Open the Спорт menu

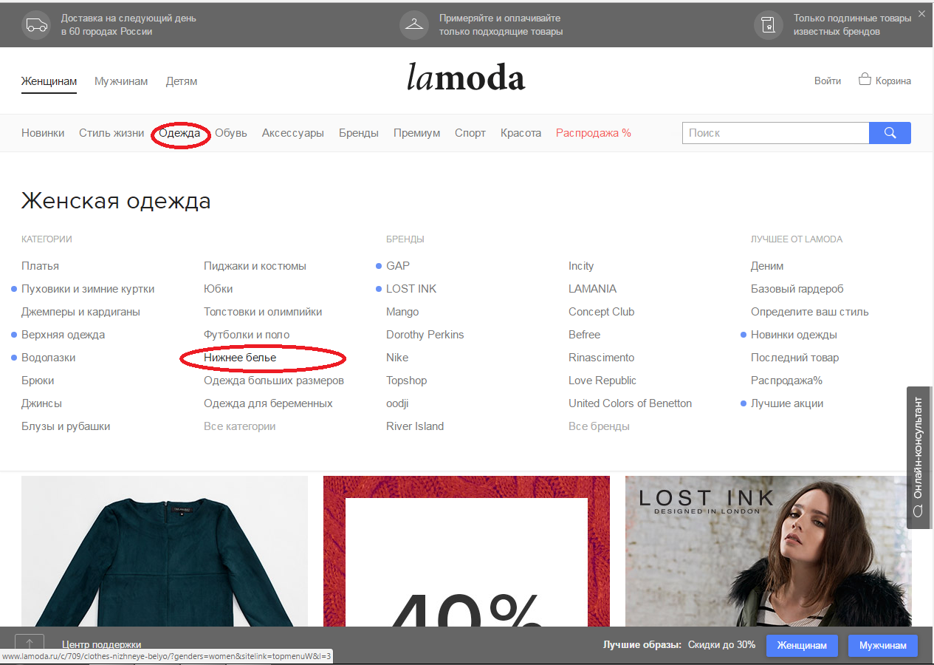(470, 133)
